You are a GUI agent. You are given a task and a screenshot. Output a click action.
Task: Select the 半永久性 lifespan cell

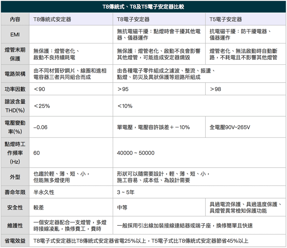click(x=44, y=192)
